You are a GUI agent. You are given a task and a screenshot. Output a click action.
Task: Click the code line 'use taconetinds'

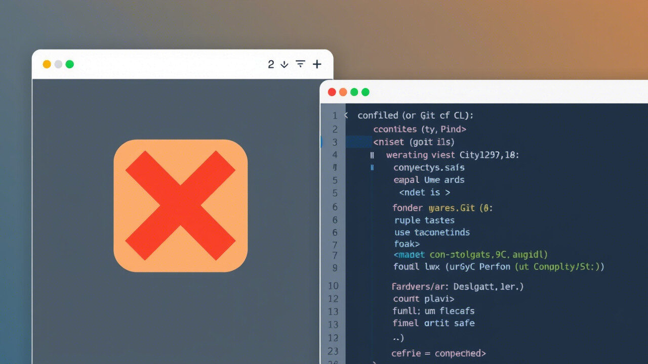pyautogui.click(x=432, y=233)
